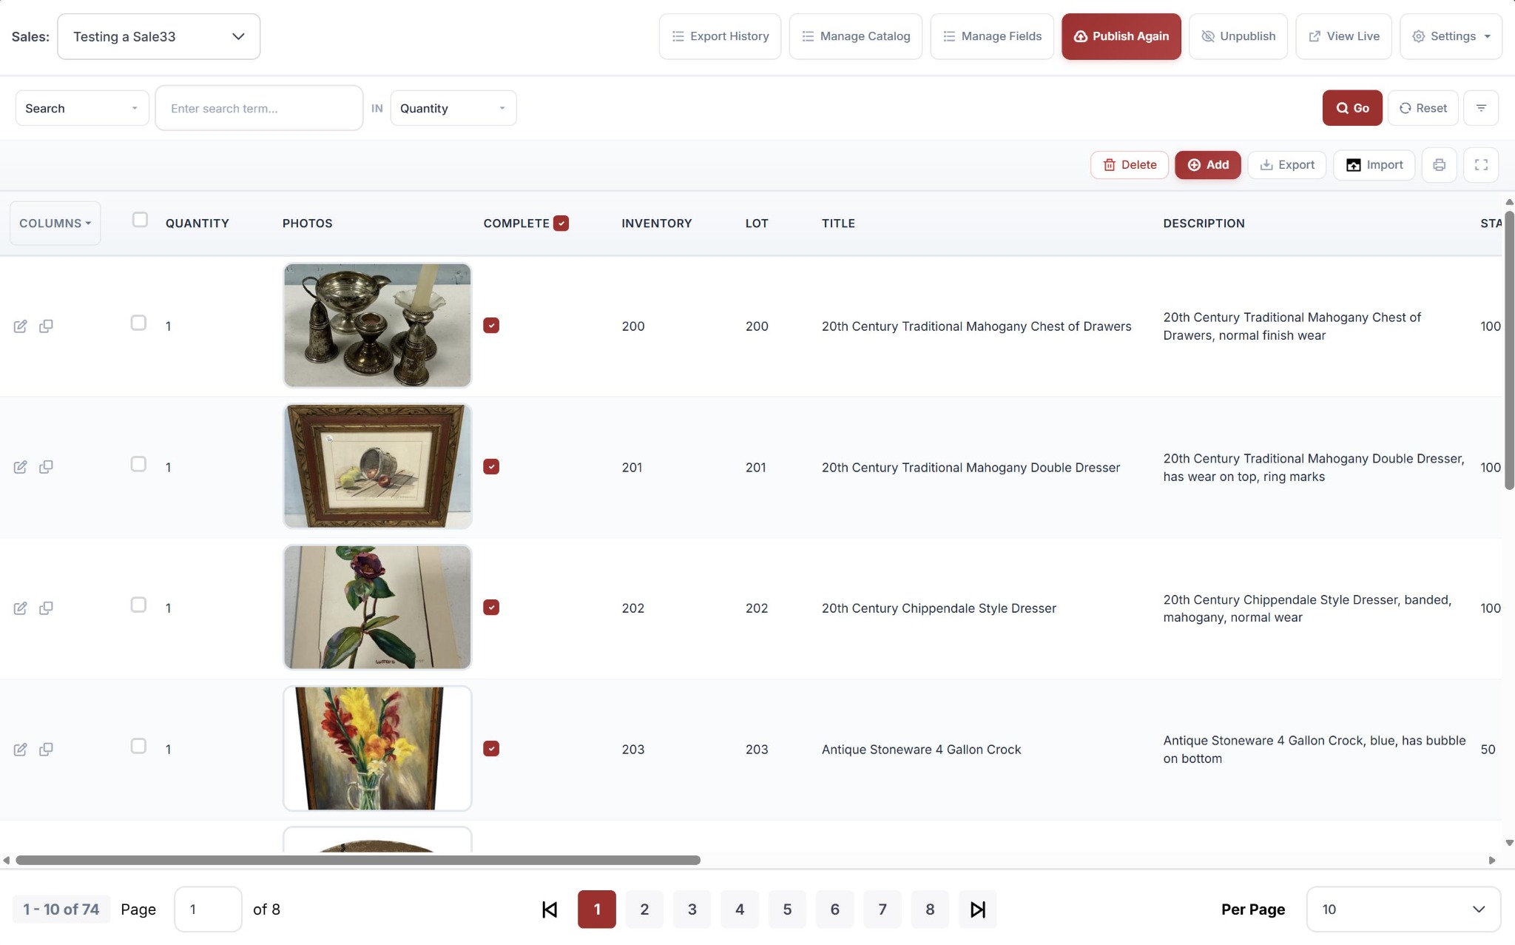Click the Publish Again button
Image resolution: width=1515 pixels, height=945 pixels.
1121,36
